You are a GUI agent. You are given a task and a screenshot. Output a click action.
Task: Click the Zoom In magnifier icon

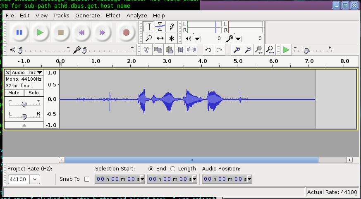[x=237, y=50]
